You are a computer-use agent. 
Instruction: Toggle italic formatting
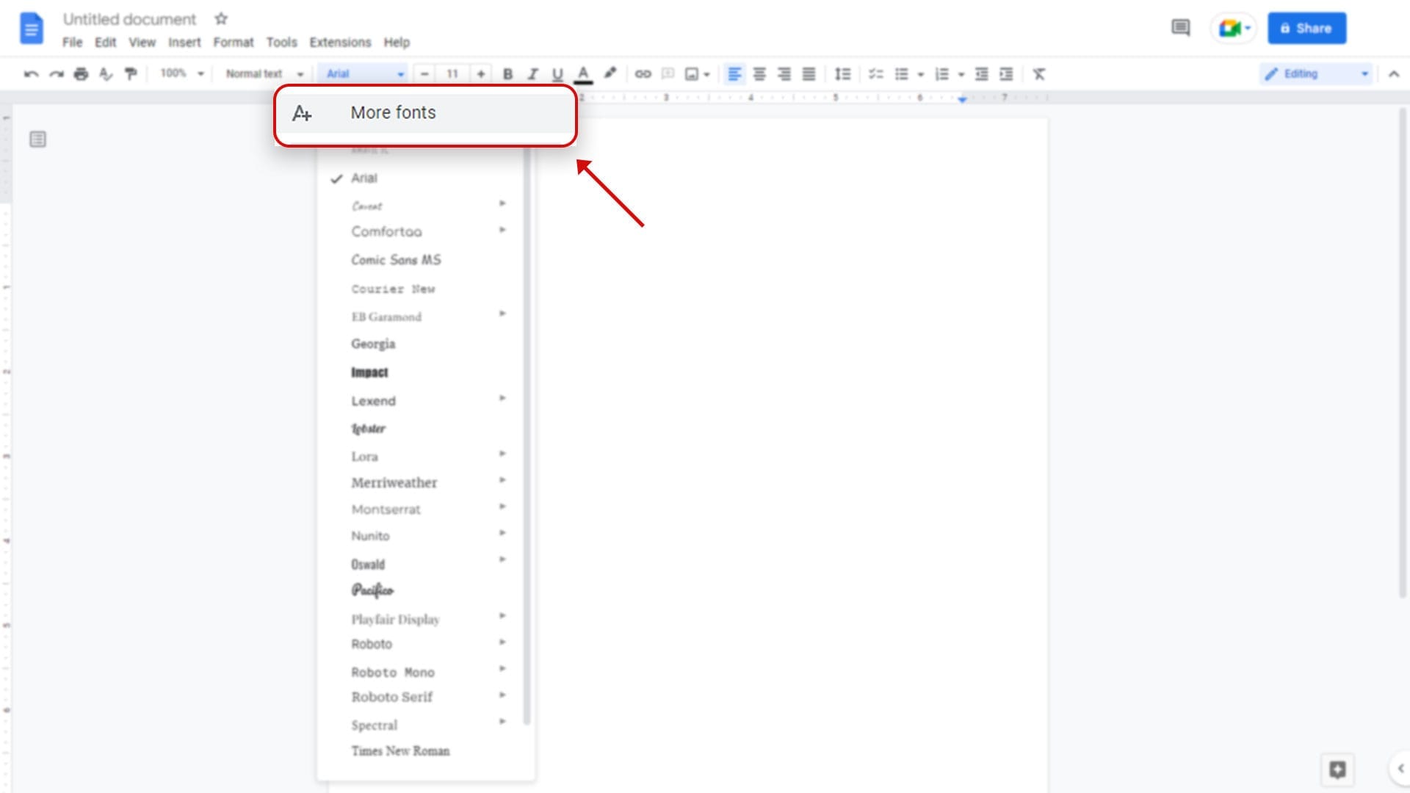(532, 73)
